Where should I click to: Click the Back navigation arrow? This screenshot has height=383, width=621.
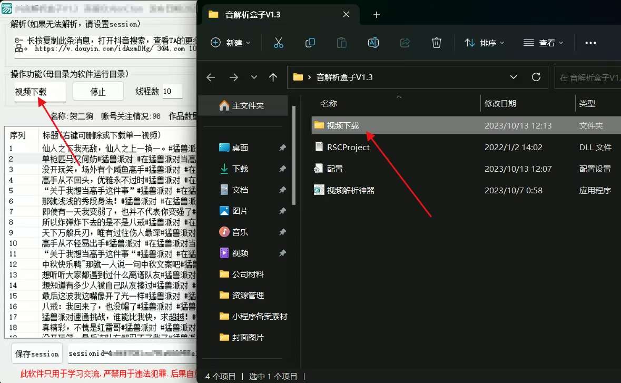211,77
